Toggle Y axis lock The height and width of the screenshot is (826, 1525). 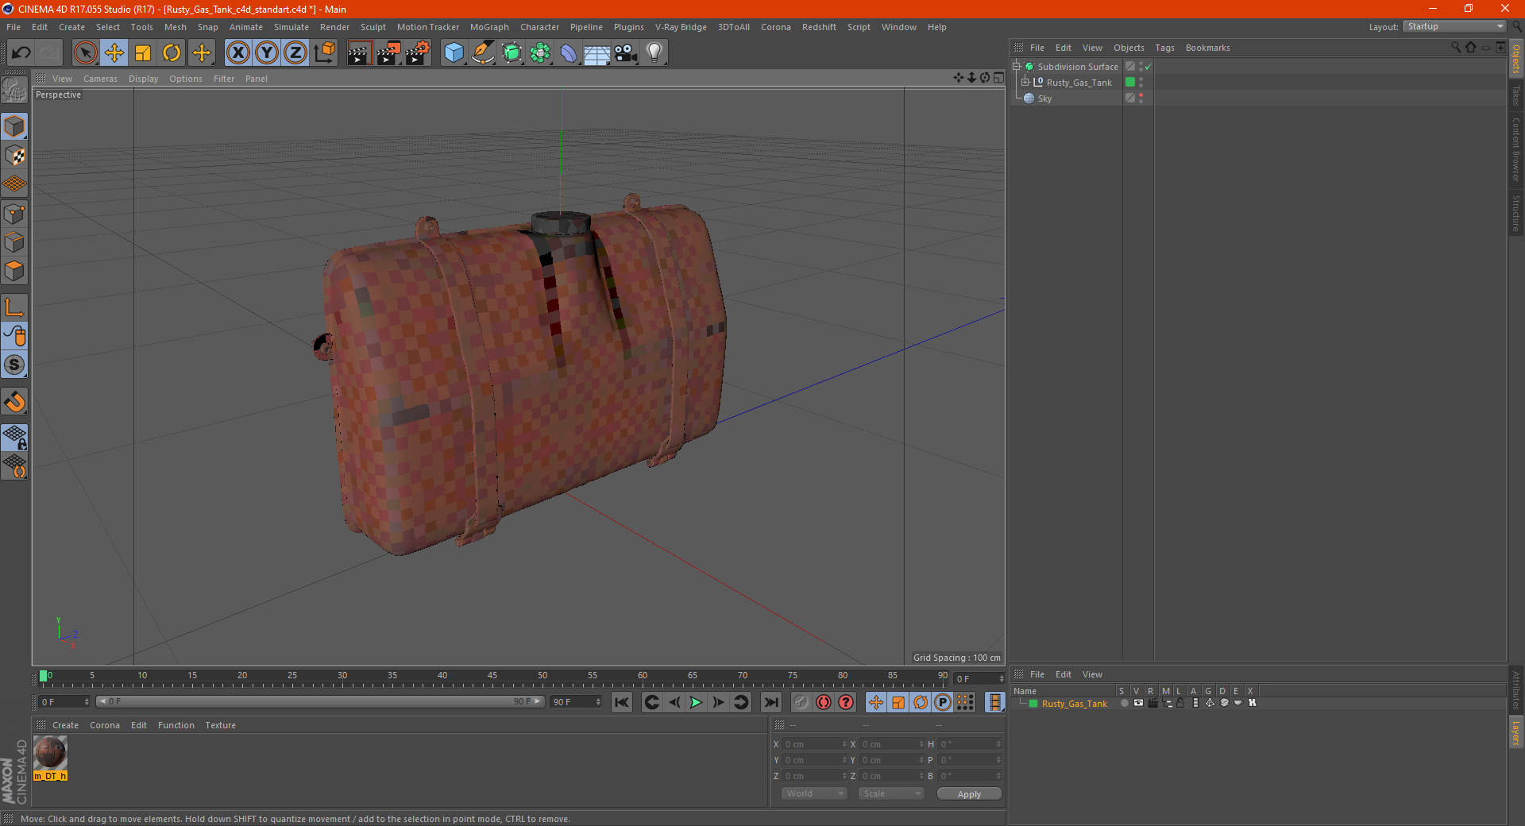(x=267, y=53)
